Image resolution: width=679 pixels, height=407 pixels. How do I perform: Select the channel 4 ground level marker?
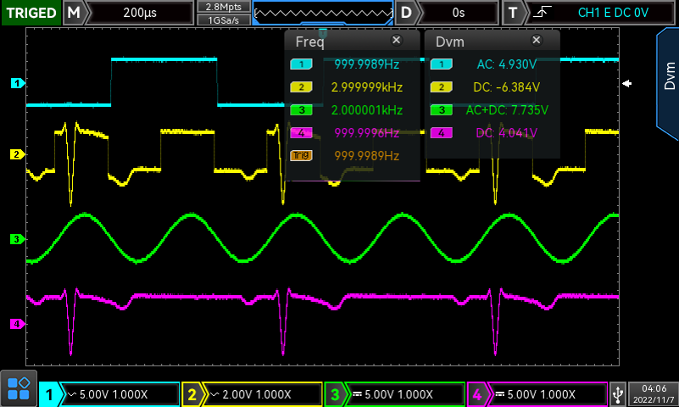[x=15, y=324]
